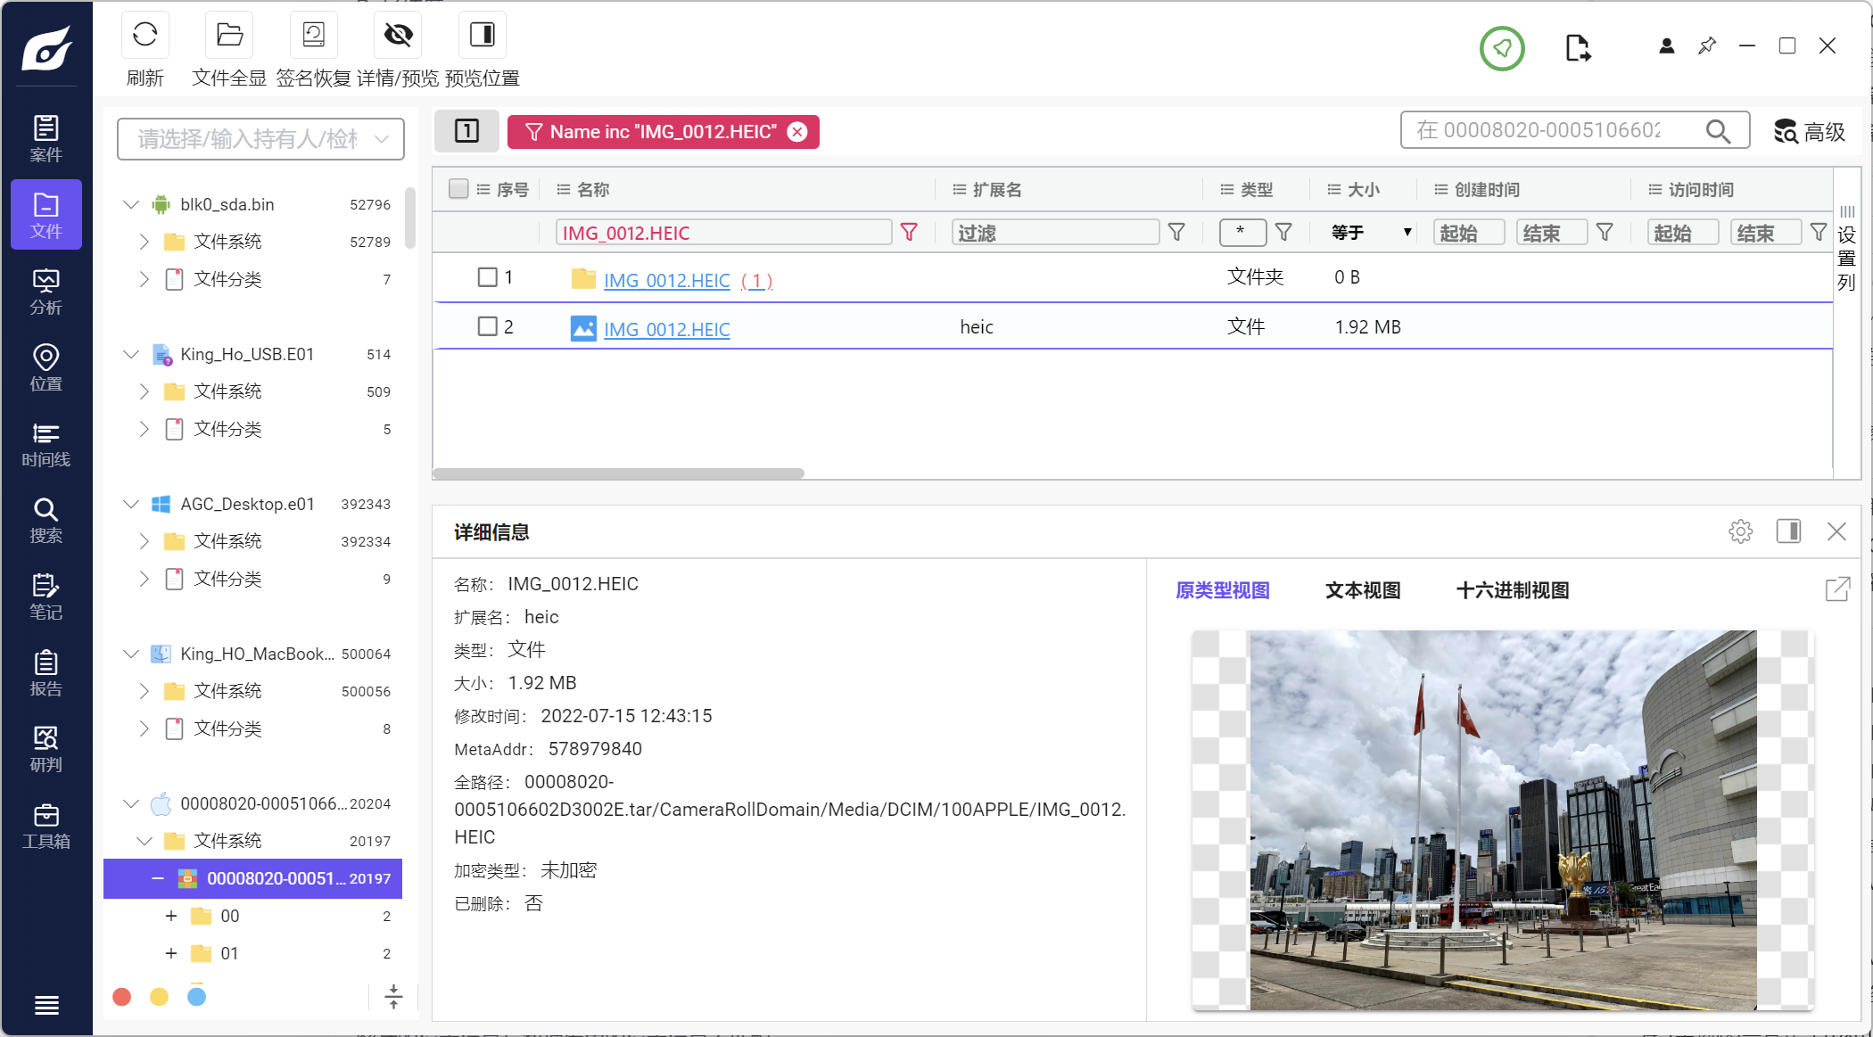Click the 预览位置 layout icon
This screenshot has width=1873, height=1037.
click(x=482, y=35)
